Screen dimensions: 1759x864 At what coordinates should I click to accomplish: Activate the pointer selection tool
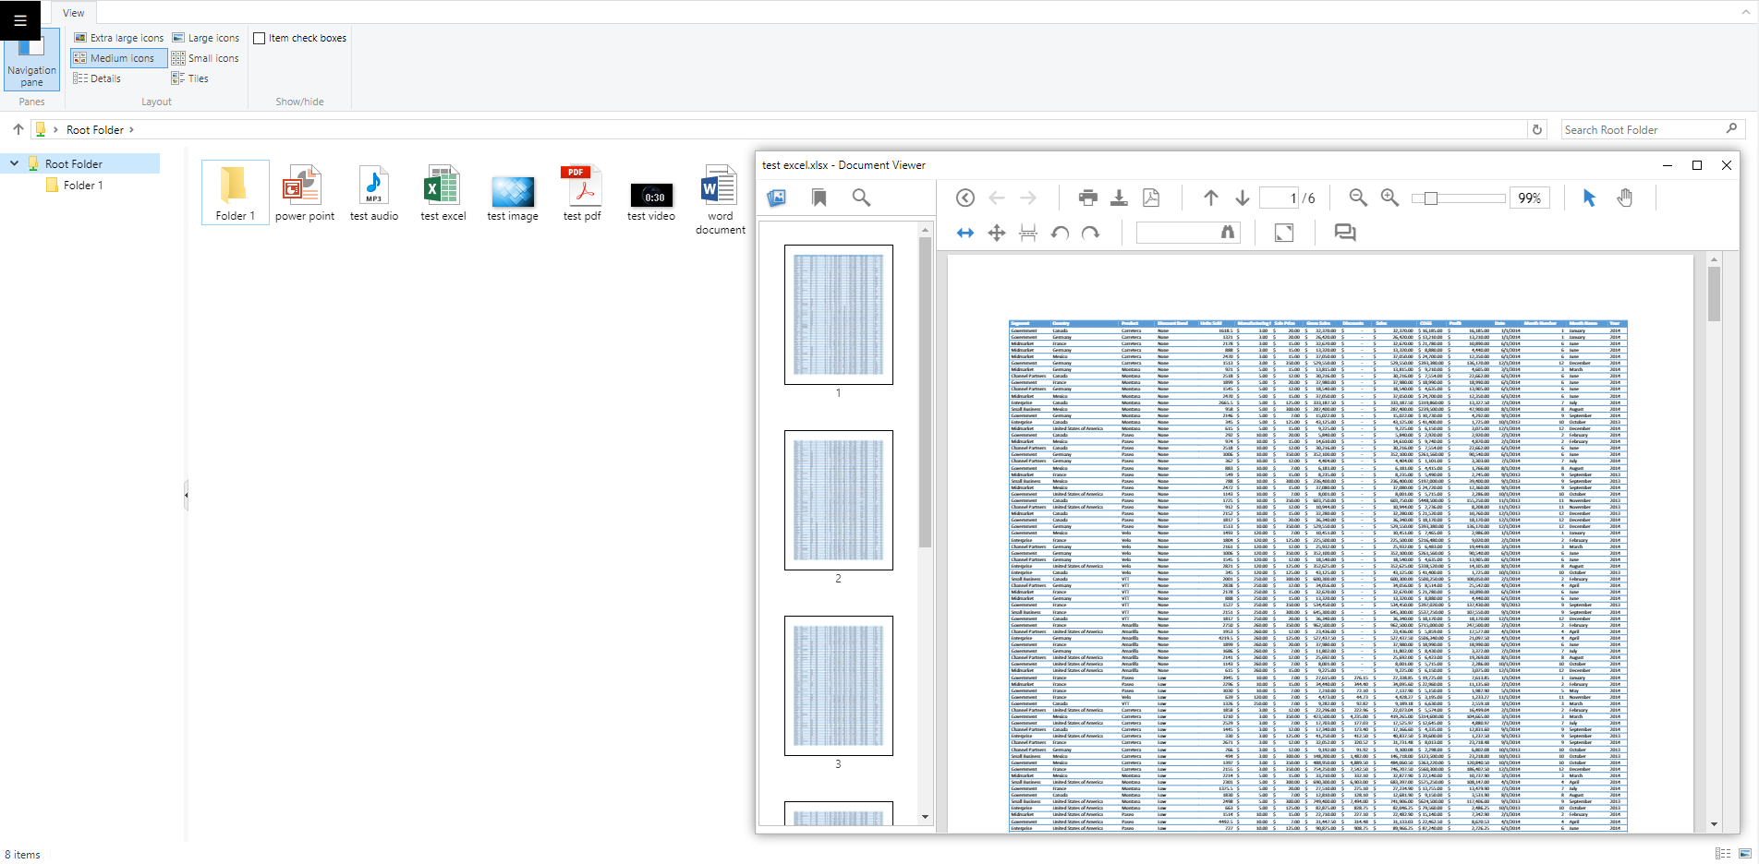pyautogui.click(x=1589, y=198)
